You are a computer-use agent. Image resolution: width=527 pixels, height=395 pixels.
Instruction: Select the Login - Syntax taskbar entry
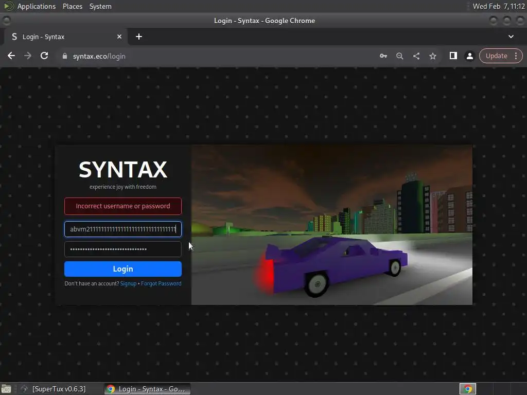147,389
